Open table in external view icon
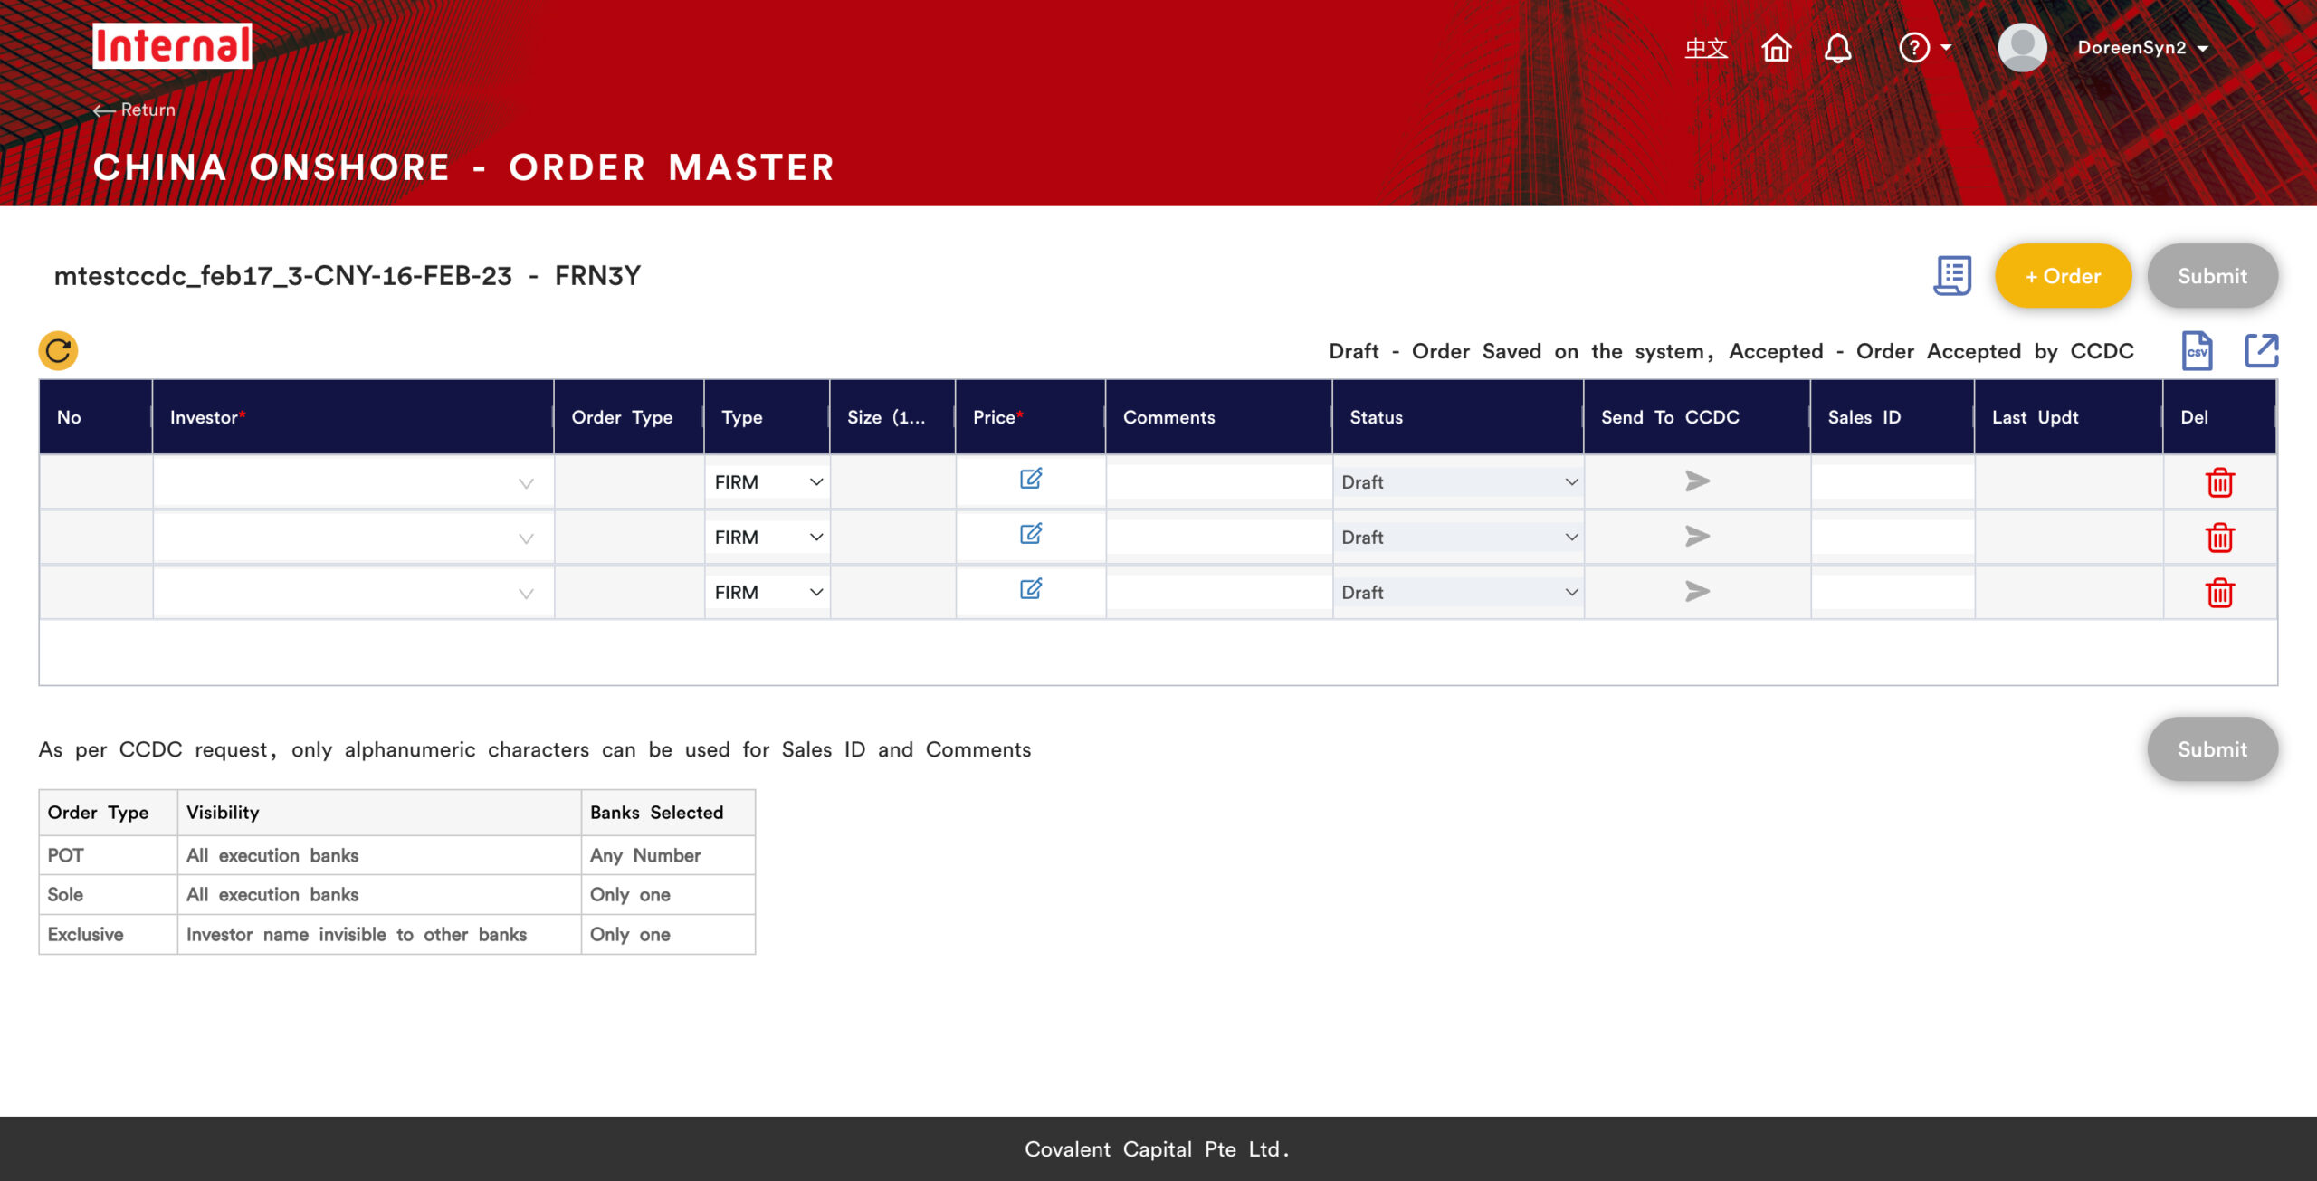 [x=2261, y=350]
